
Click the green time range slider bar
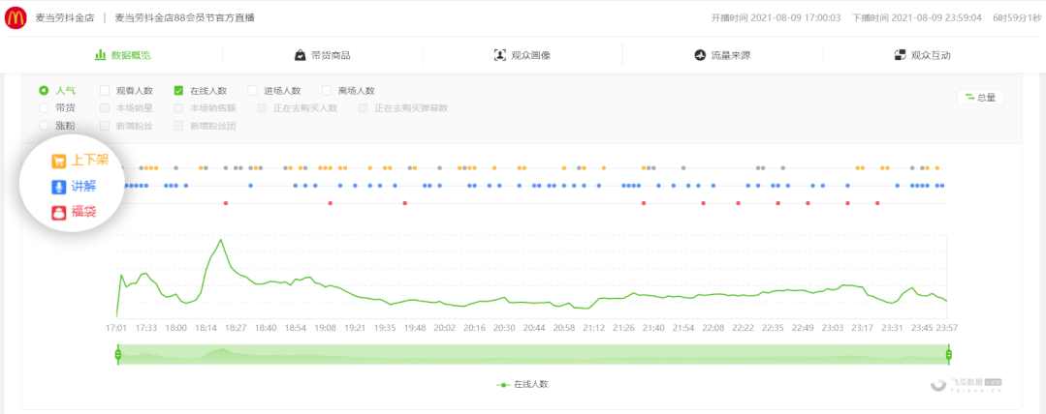click(x=533, y=355)
